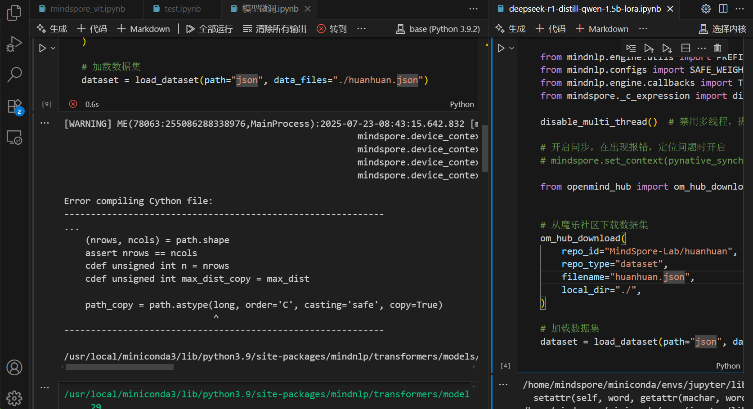Open the Extensions view with badge 2
The width and height of the screenshot is (753, 409).
point(14,107)
